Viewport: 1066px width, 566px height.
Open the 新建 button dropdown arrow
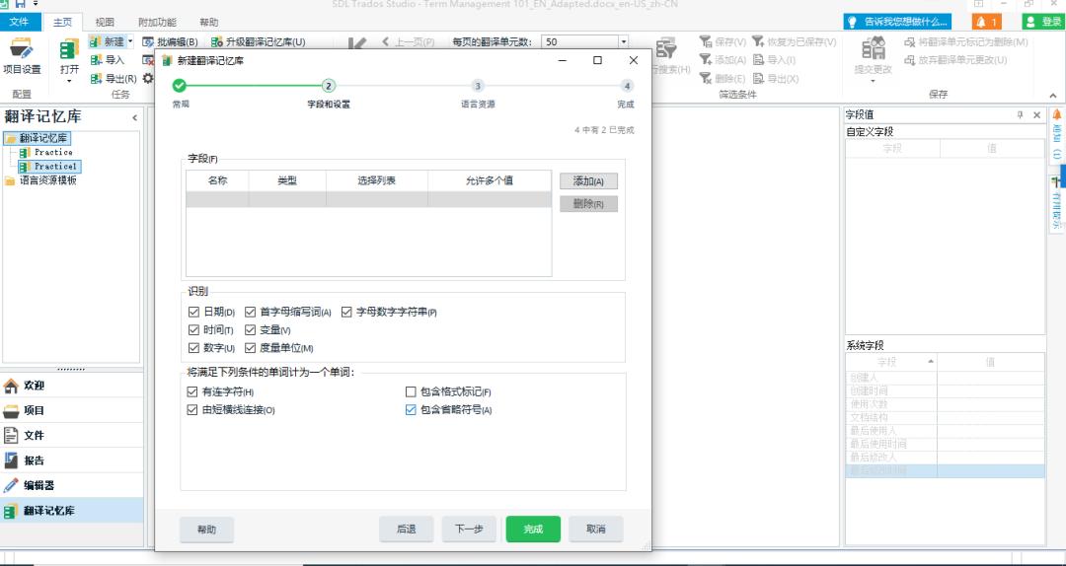(130, 42)
